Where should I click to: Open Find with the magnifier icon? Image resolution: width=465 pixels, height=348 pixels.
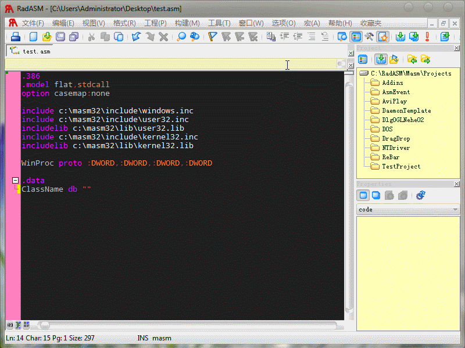click(x=181, y=37)
